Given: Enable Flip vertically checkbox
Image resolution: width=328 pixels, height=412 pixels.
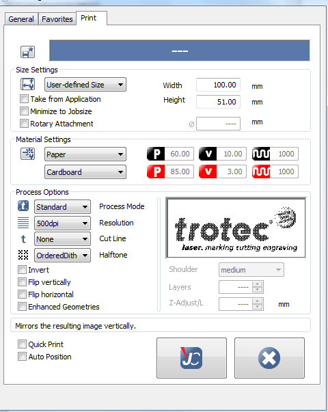Looking at the screenshot, I should tap(22, 282).
